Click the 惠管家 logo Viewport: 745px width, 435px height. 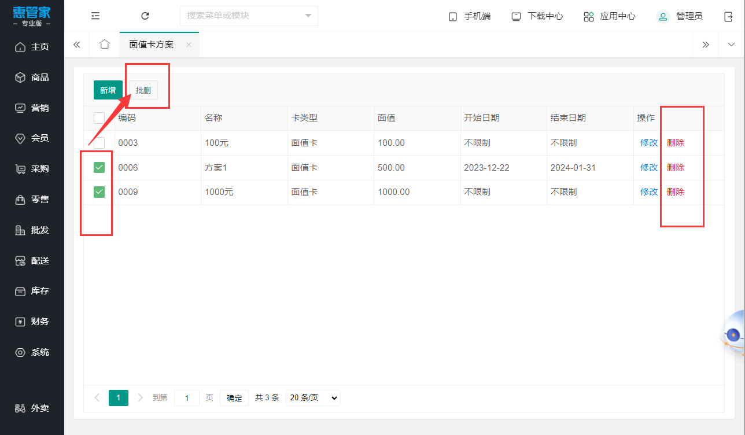[32, 16]
